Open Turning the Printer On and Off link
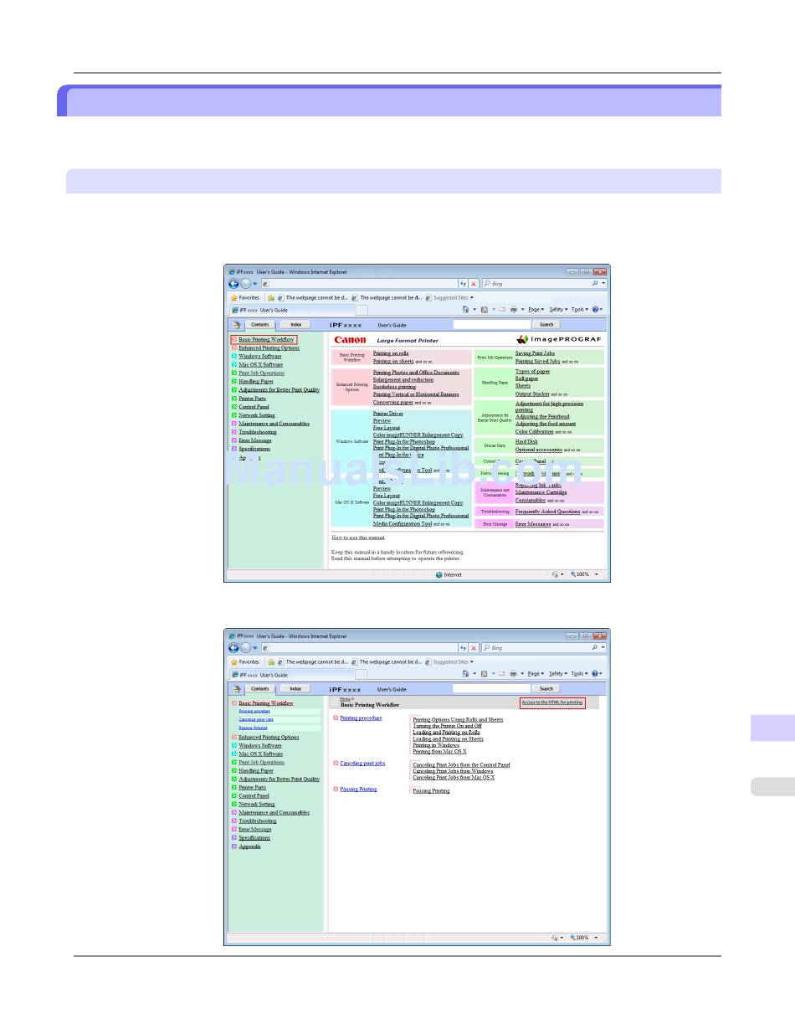 (x=447, y=726)
